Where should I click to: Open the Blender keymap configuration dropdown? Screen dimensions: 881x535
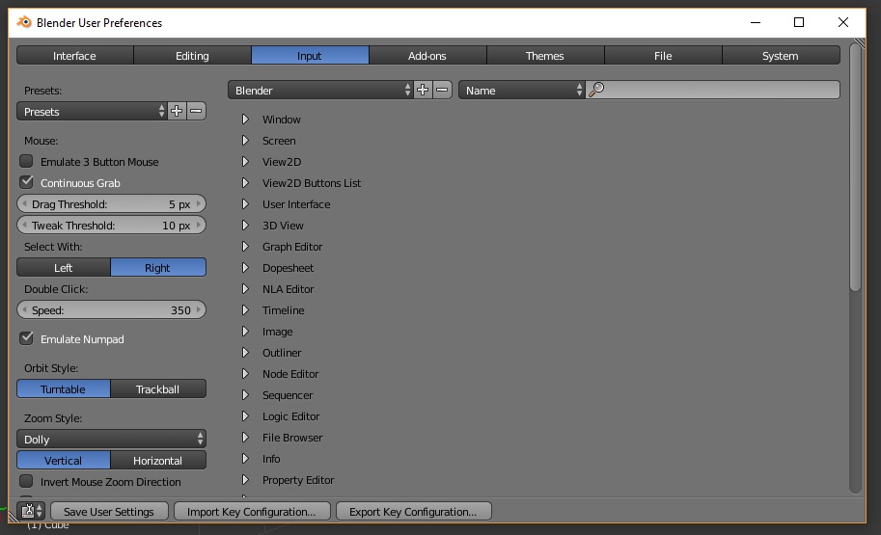320,90
